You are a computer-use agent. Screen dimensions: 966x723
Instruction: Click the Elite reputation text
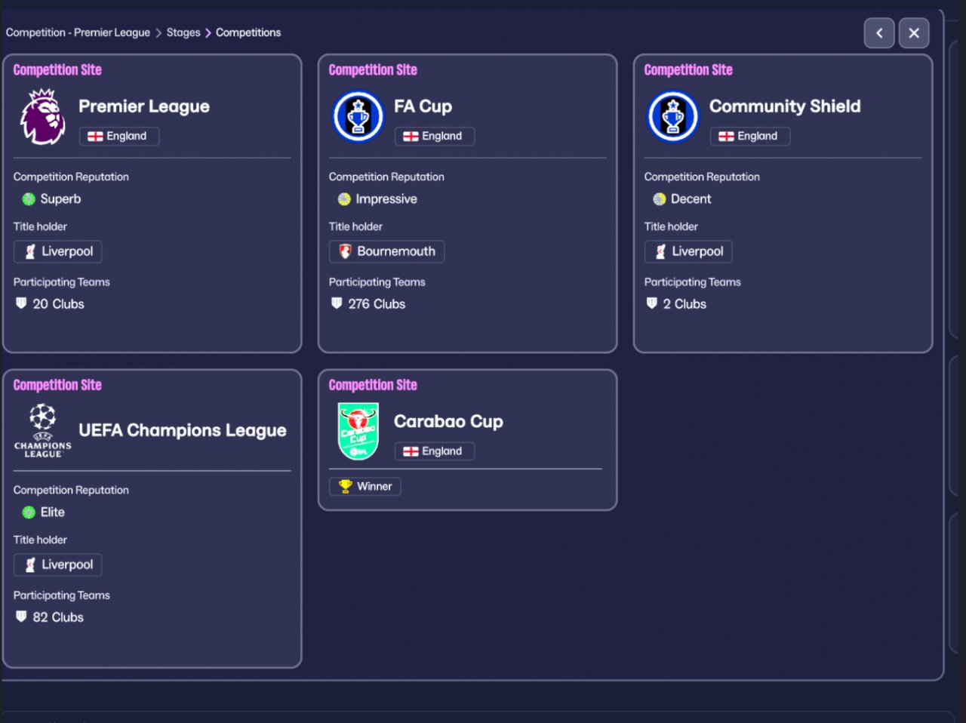[x=53, y=512]
